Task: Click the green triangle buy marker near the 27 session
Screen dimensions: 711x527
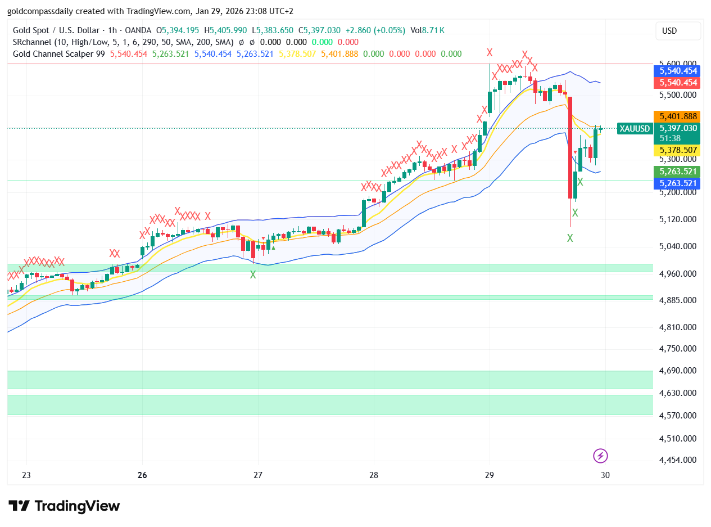Action: point(273,248)
